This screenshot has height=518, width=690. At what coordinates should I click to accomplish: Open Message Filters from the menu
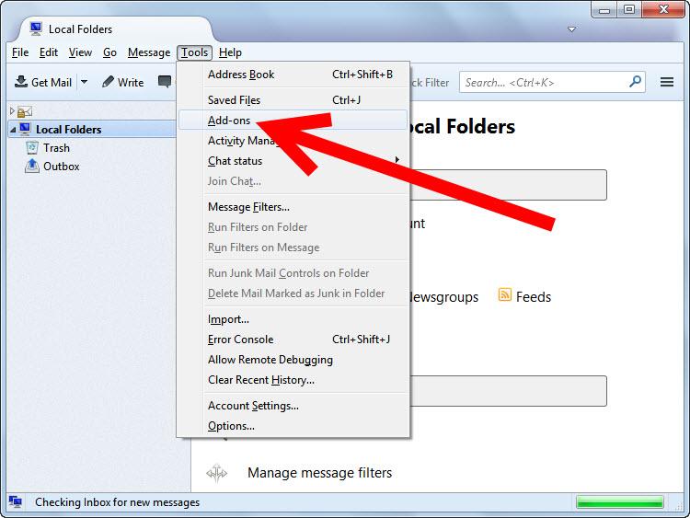tap(293, 207)
